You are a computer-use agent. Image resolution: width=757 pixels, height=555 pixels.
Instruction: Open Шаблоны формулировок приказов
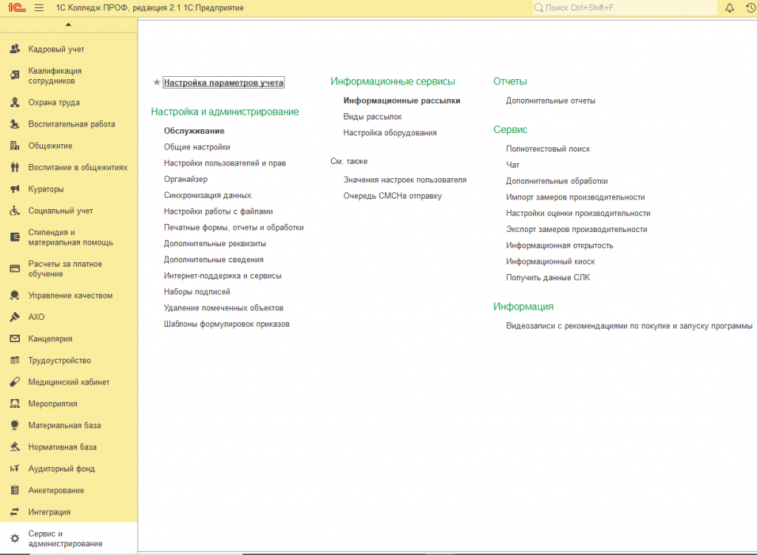pos(226,324)
